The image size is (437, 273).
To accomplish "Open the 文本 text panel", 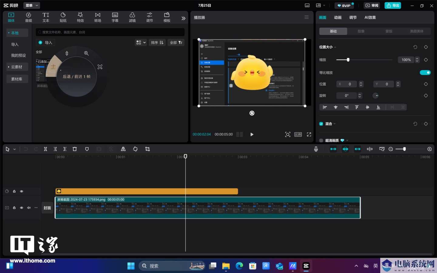I will point(46,17).
